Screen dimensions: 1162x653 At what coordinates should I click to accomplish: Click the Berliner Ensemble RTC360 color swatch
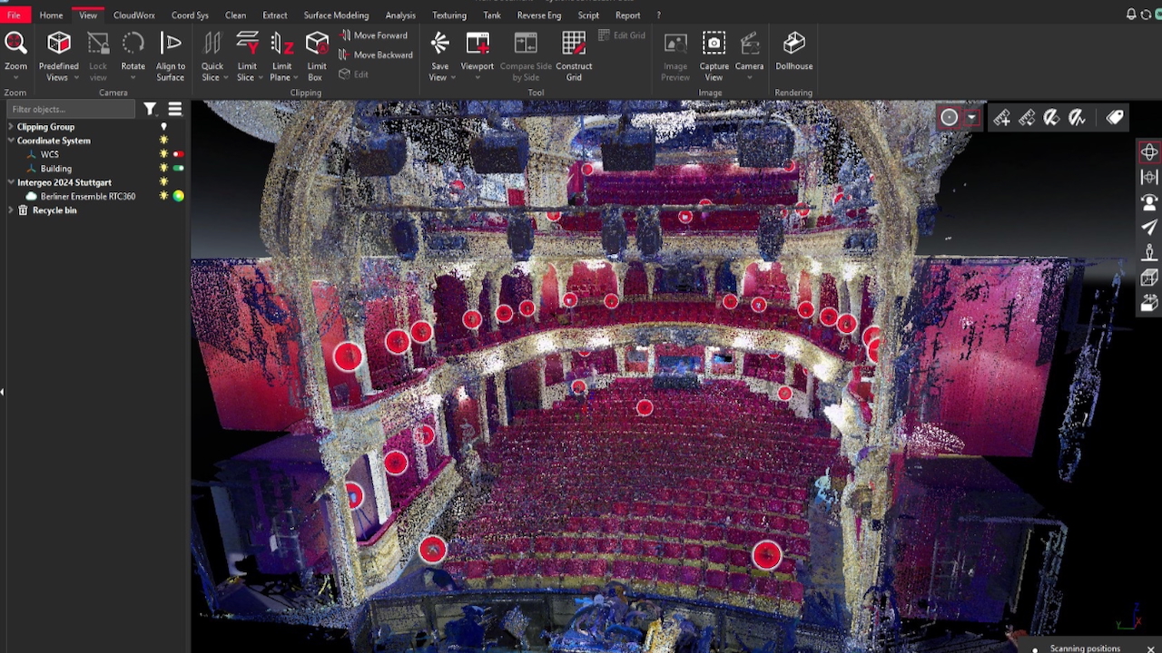pyautogui.click(x=178, y=196)
